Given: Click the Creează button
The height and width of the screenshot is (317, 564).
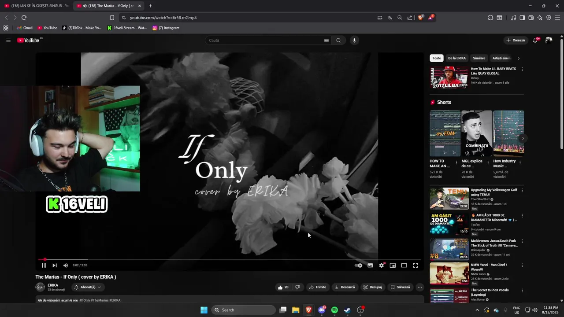Looking at the screenshot, I should coord(516,40).
